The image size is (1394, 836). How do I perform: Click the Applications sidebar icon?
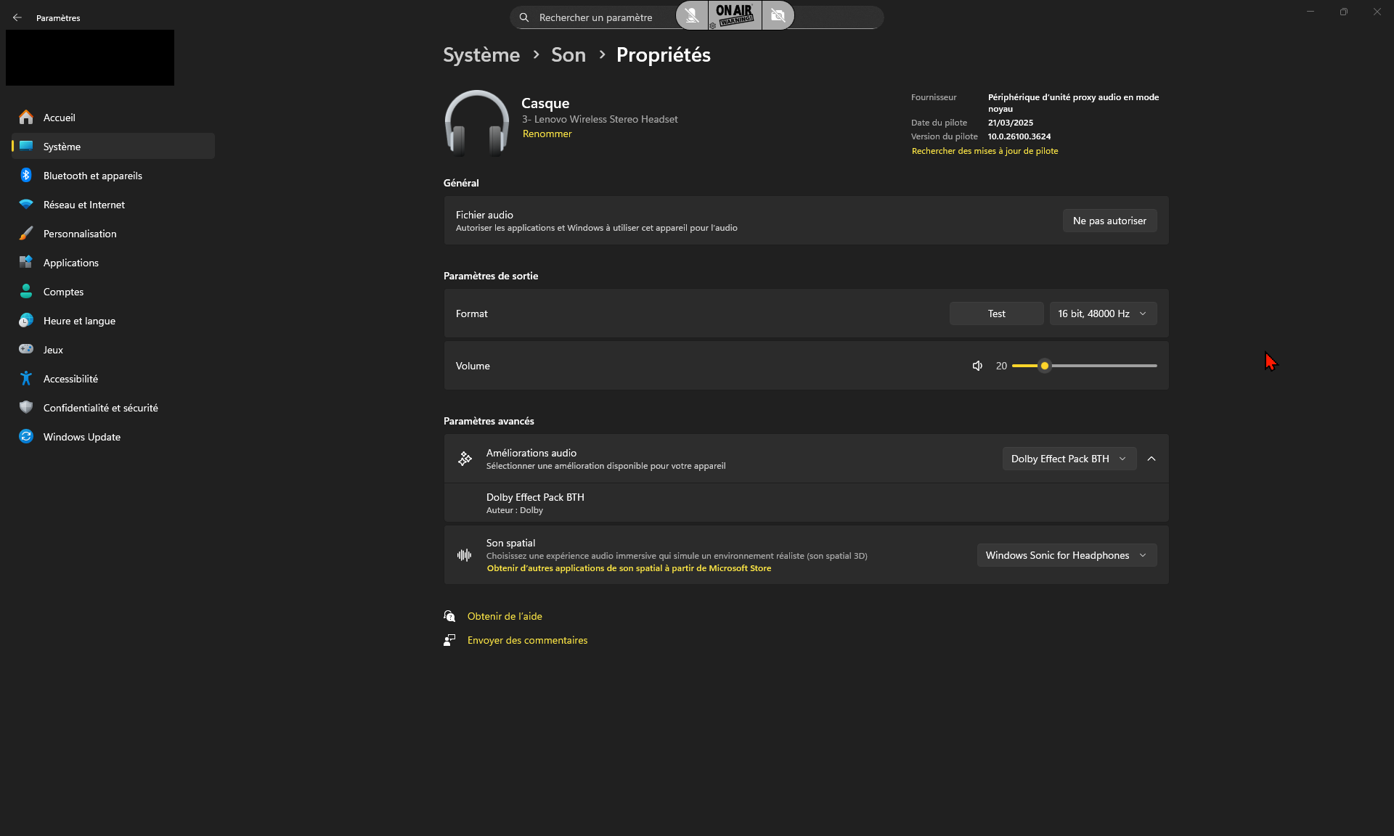coord(26,263)
